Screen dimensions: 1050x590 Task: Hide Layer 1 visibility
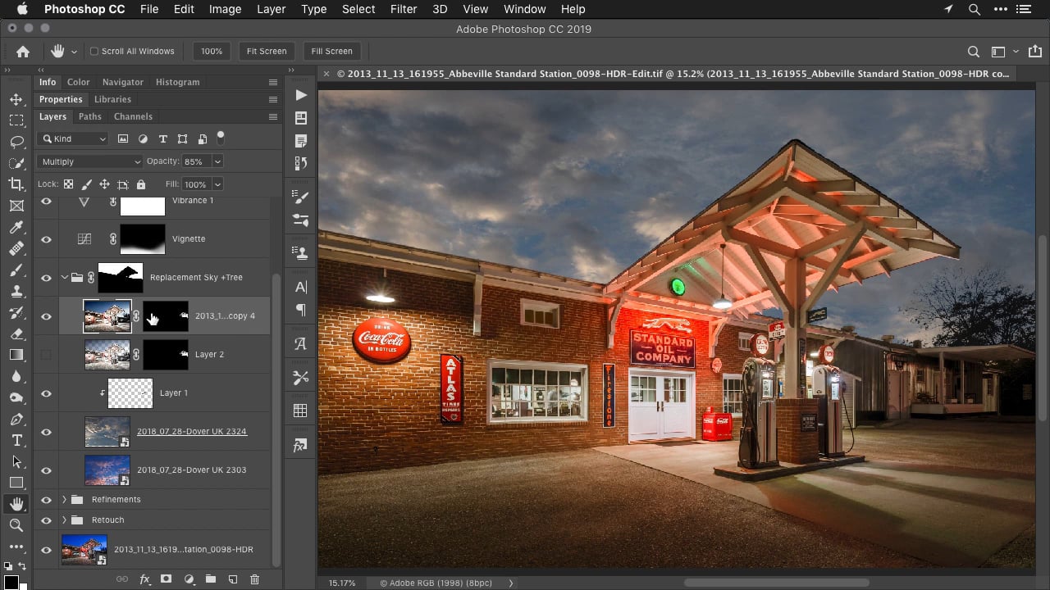coord(46,393)
